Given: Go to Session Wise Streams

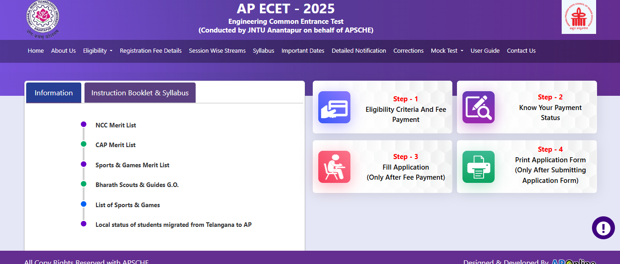Looking at the screenshot, I should pyautogui.click(x=217, y=51).
